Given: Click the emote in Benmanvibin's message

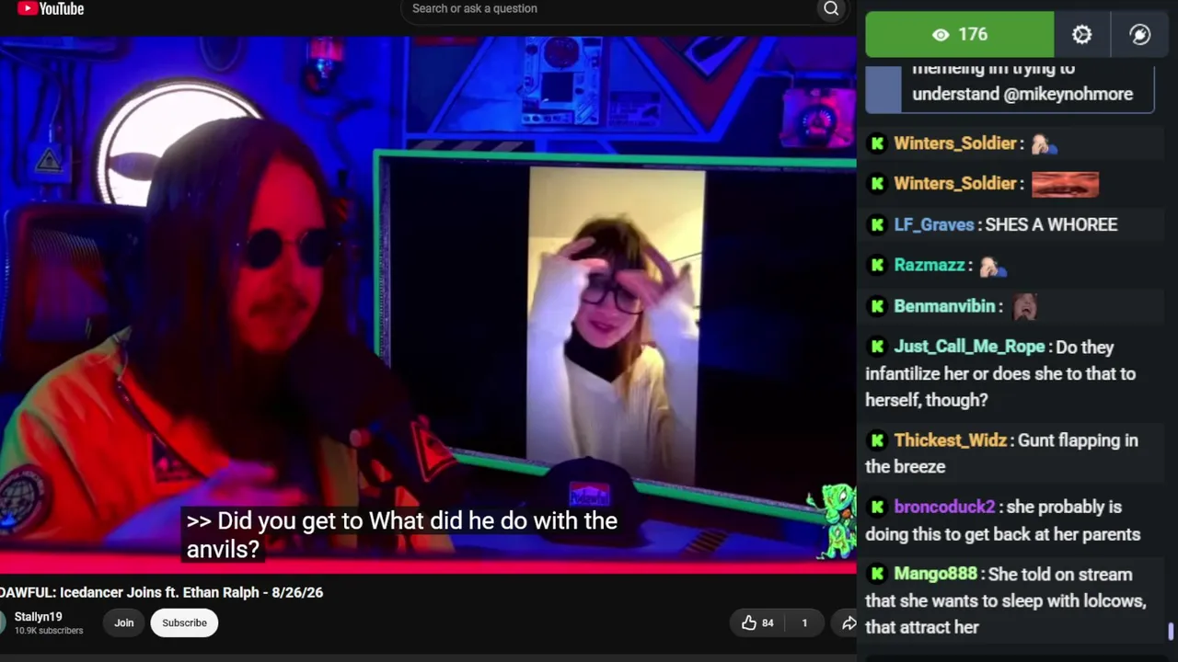Looking at the screenshot, I should [x=1024, y=306].
